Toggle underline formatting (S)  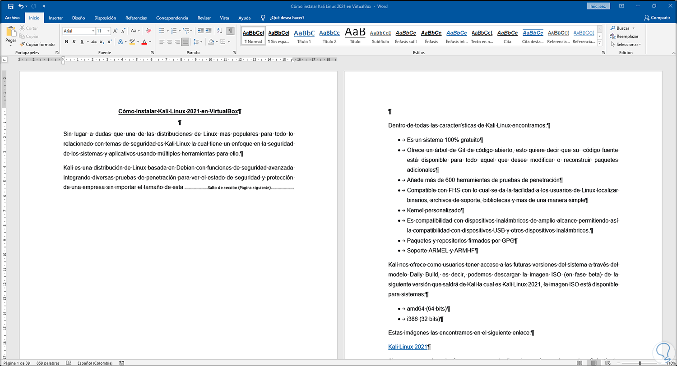click(x=82, y=42)
